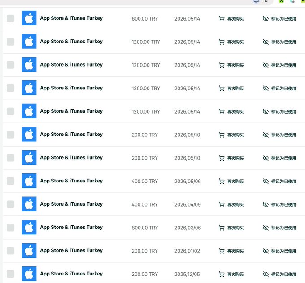
Task: Check the box on the 2026/04/09 row
Action: [10, 204]
